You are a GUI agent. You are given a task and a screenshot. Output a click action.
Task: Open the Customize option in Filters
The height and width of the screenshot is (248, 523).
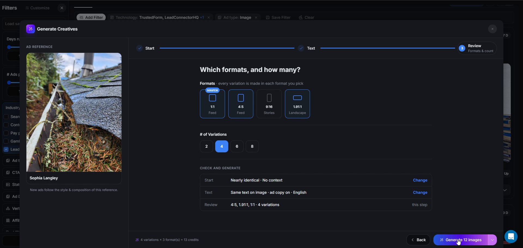[38, 8]
